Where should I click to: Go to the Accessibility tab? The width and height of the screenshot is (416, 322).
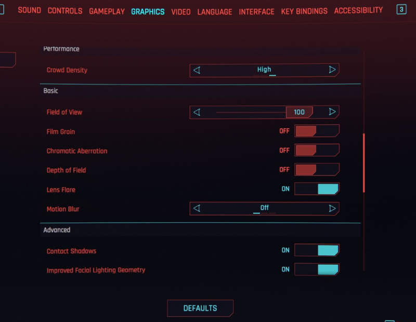click(x=358, y=10)
